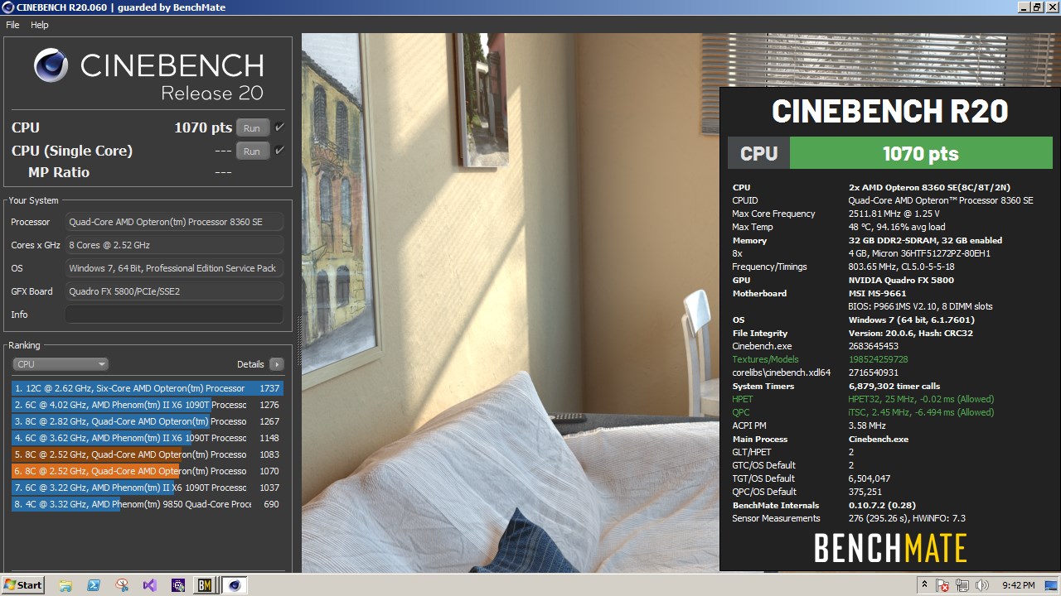Click the Motherboard MSI MS-9661 value
Viewport: 1061px width, 596px height.
pyautogui.click(x=877, y=293)
